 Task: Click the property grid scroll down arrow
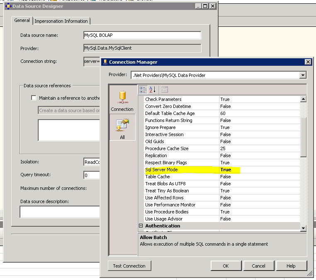[x=303, y=228]
